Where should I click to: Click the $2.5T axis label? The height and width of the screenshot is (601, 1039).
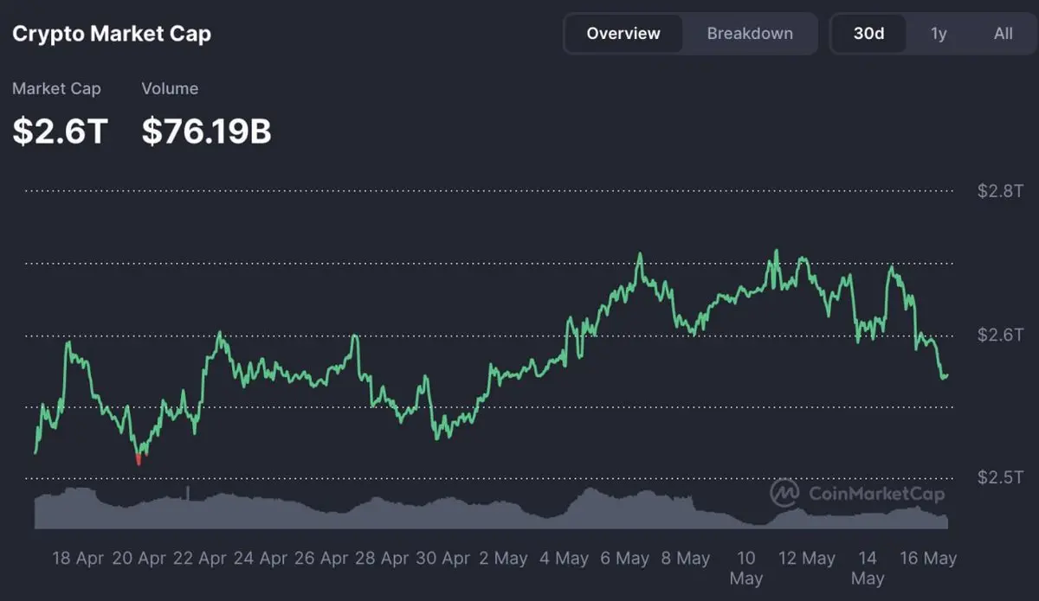(1000, 476)
